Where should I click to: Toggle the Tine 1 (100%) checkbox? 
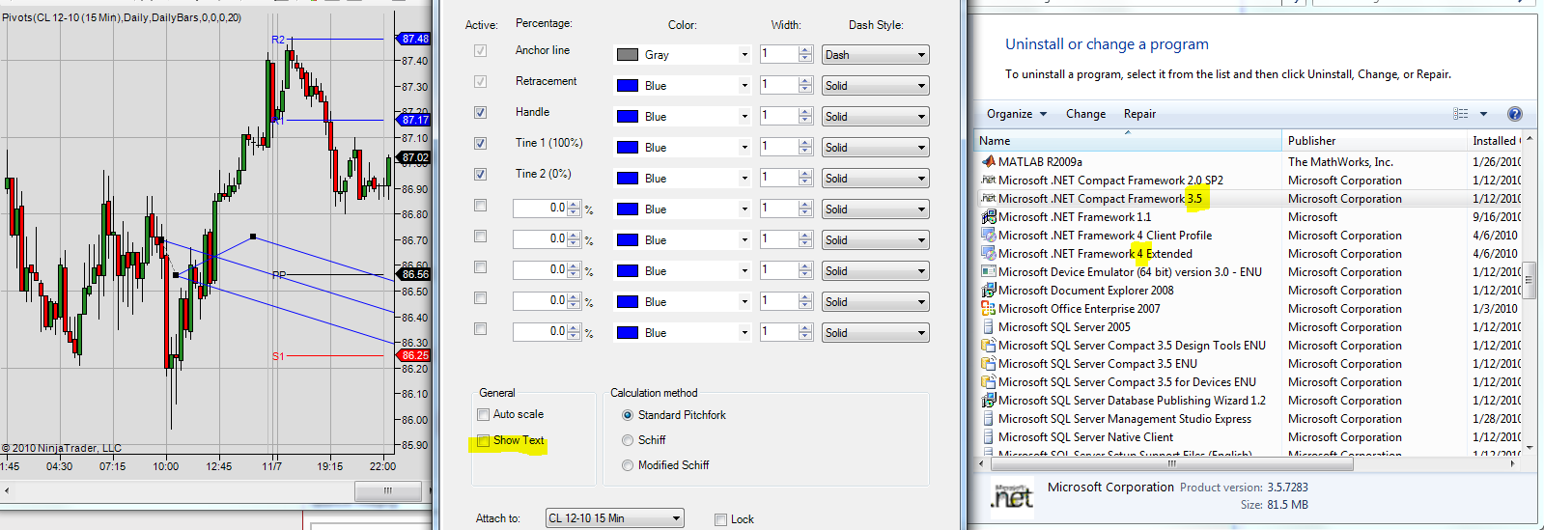click(480, 144)
